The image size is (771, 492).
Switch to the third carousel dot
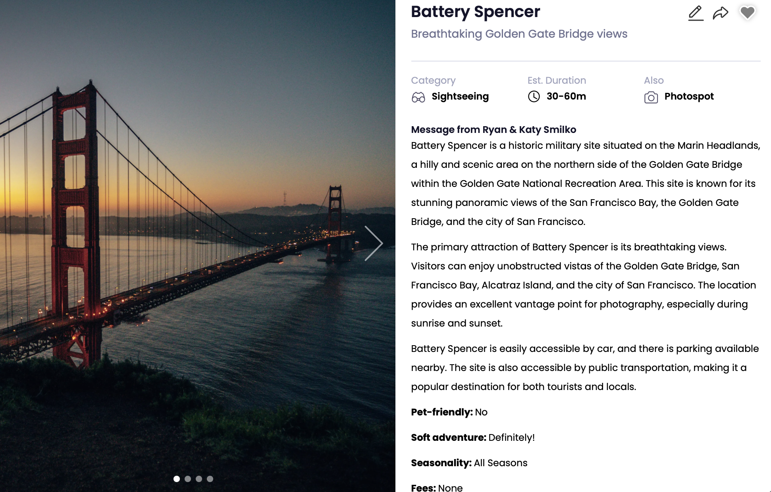(x=199, y=479)
